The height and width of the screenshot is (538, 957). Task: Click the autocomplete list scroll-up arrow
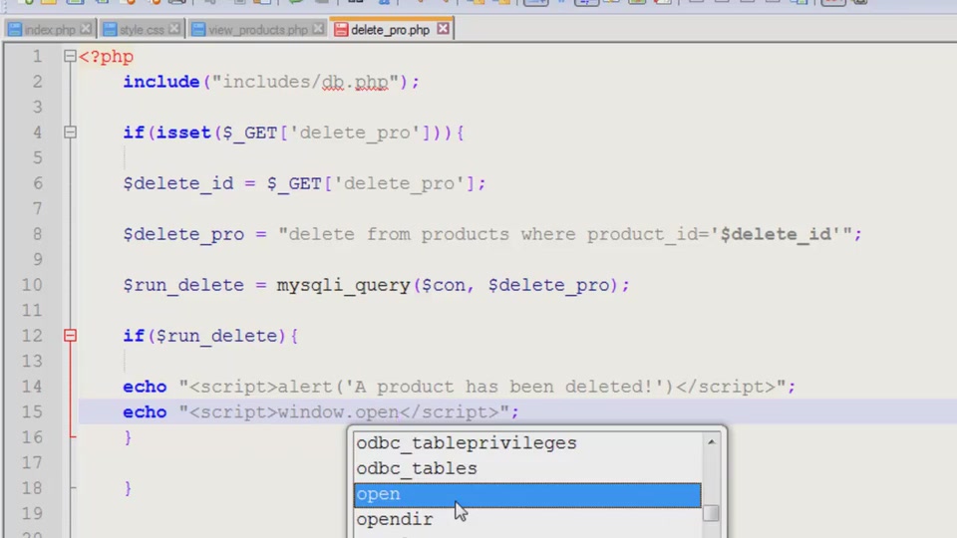point(711,441)
